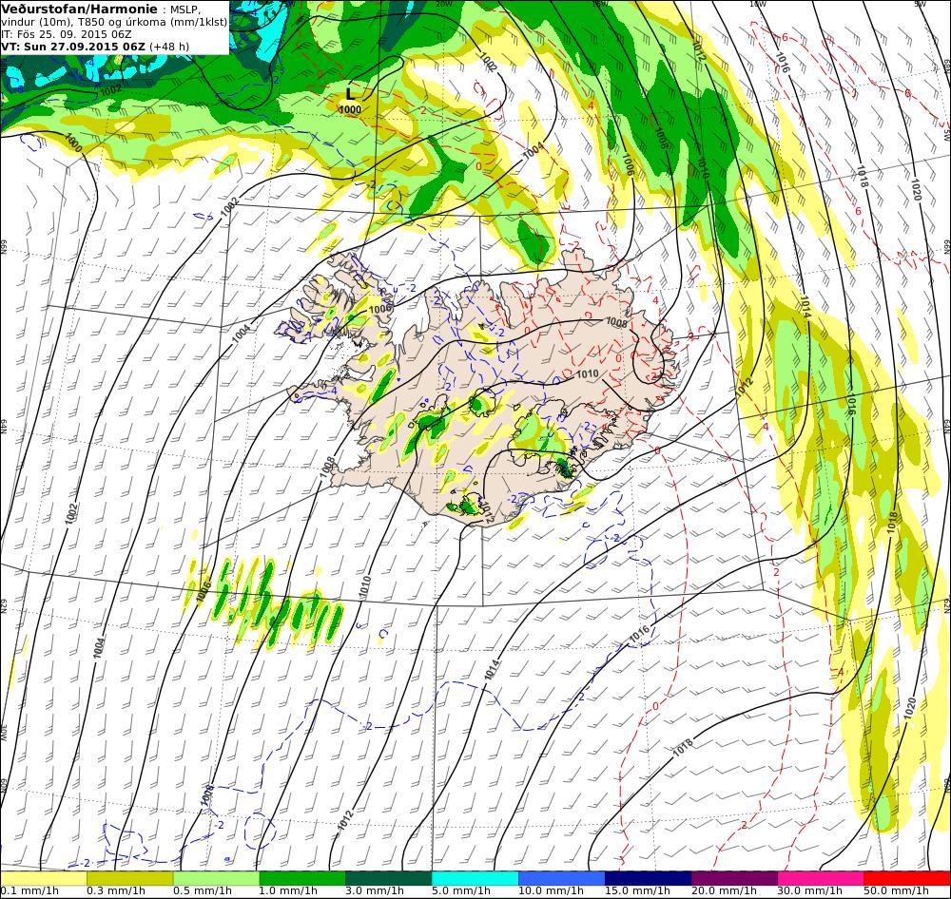
Task: Click the '20.0 mm/1h' legend label
Action: [724, 891]
